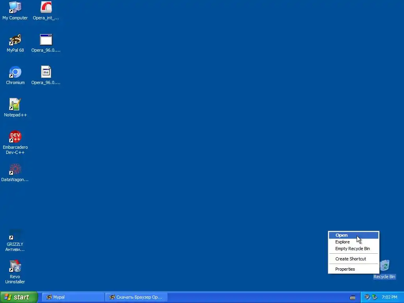Choose Explore in the context menu
This screenshot has width=404, height=303.
(353, 242)
